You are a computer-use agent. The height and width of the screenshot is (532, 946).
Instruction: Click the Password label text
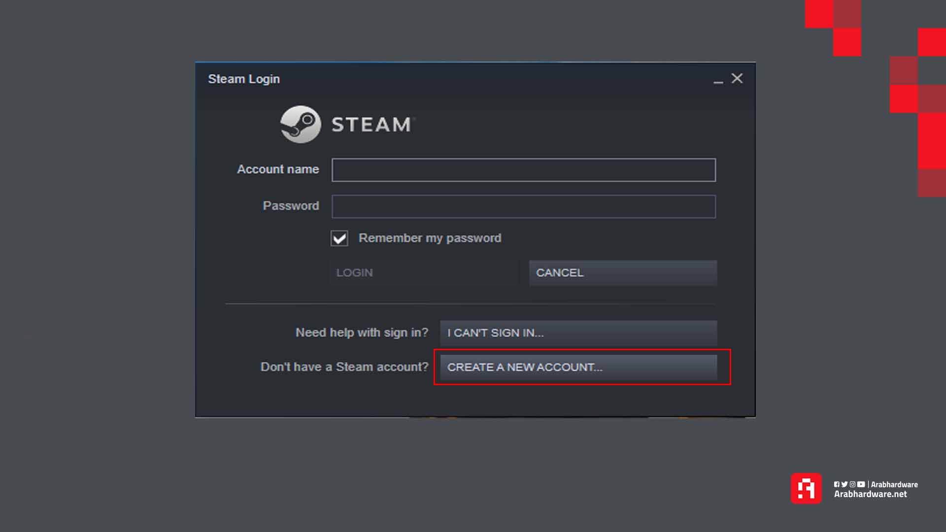pyautogui.click(x=291, y=205)
